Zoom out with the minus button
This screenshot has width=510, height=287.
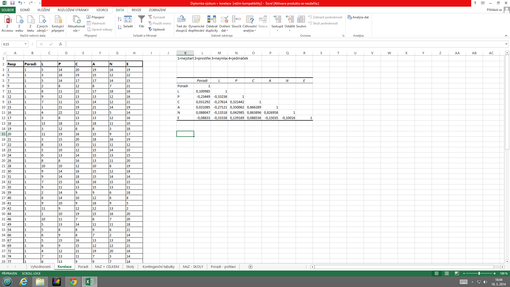[x=464, y=273]
